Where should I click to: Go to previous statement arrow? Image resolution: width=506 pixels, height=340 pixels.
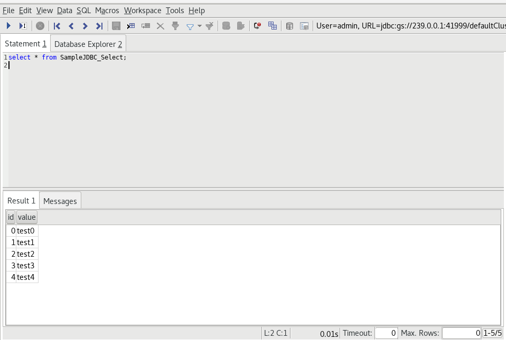point(71,26)
